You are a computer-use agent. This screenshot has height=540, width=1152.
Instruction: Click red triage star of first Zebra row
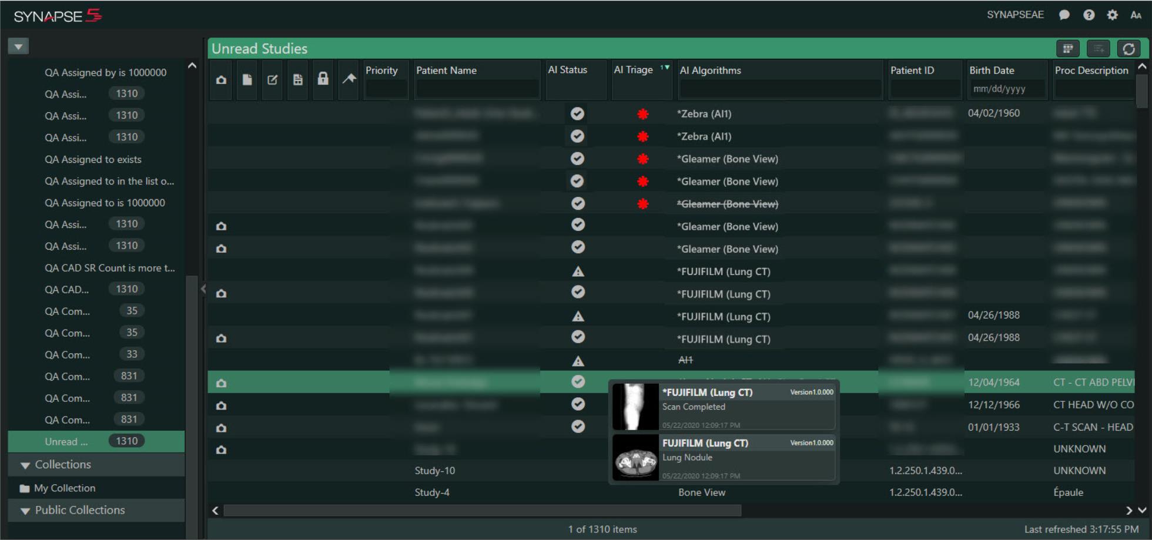[643, 114]
